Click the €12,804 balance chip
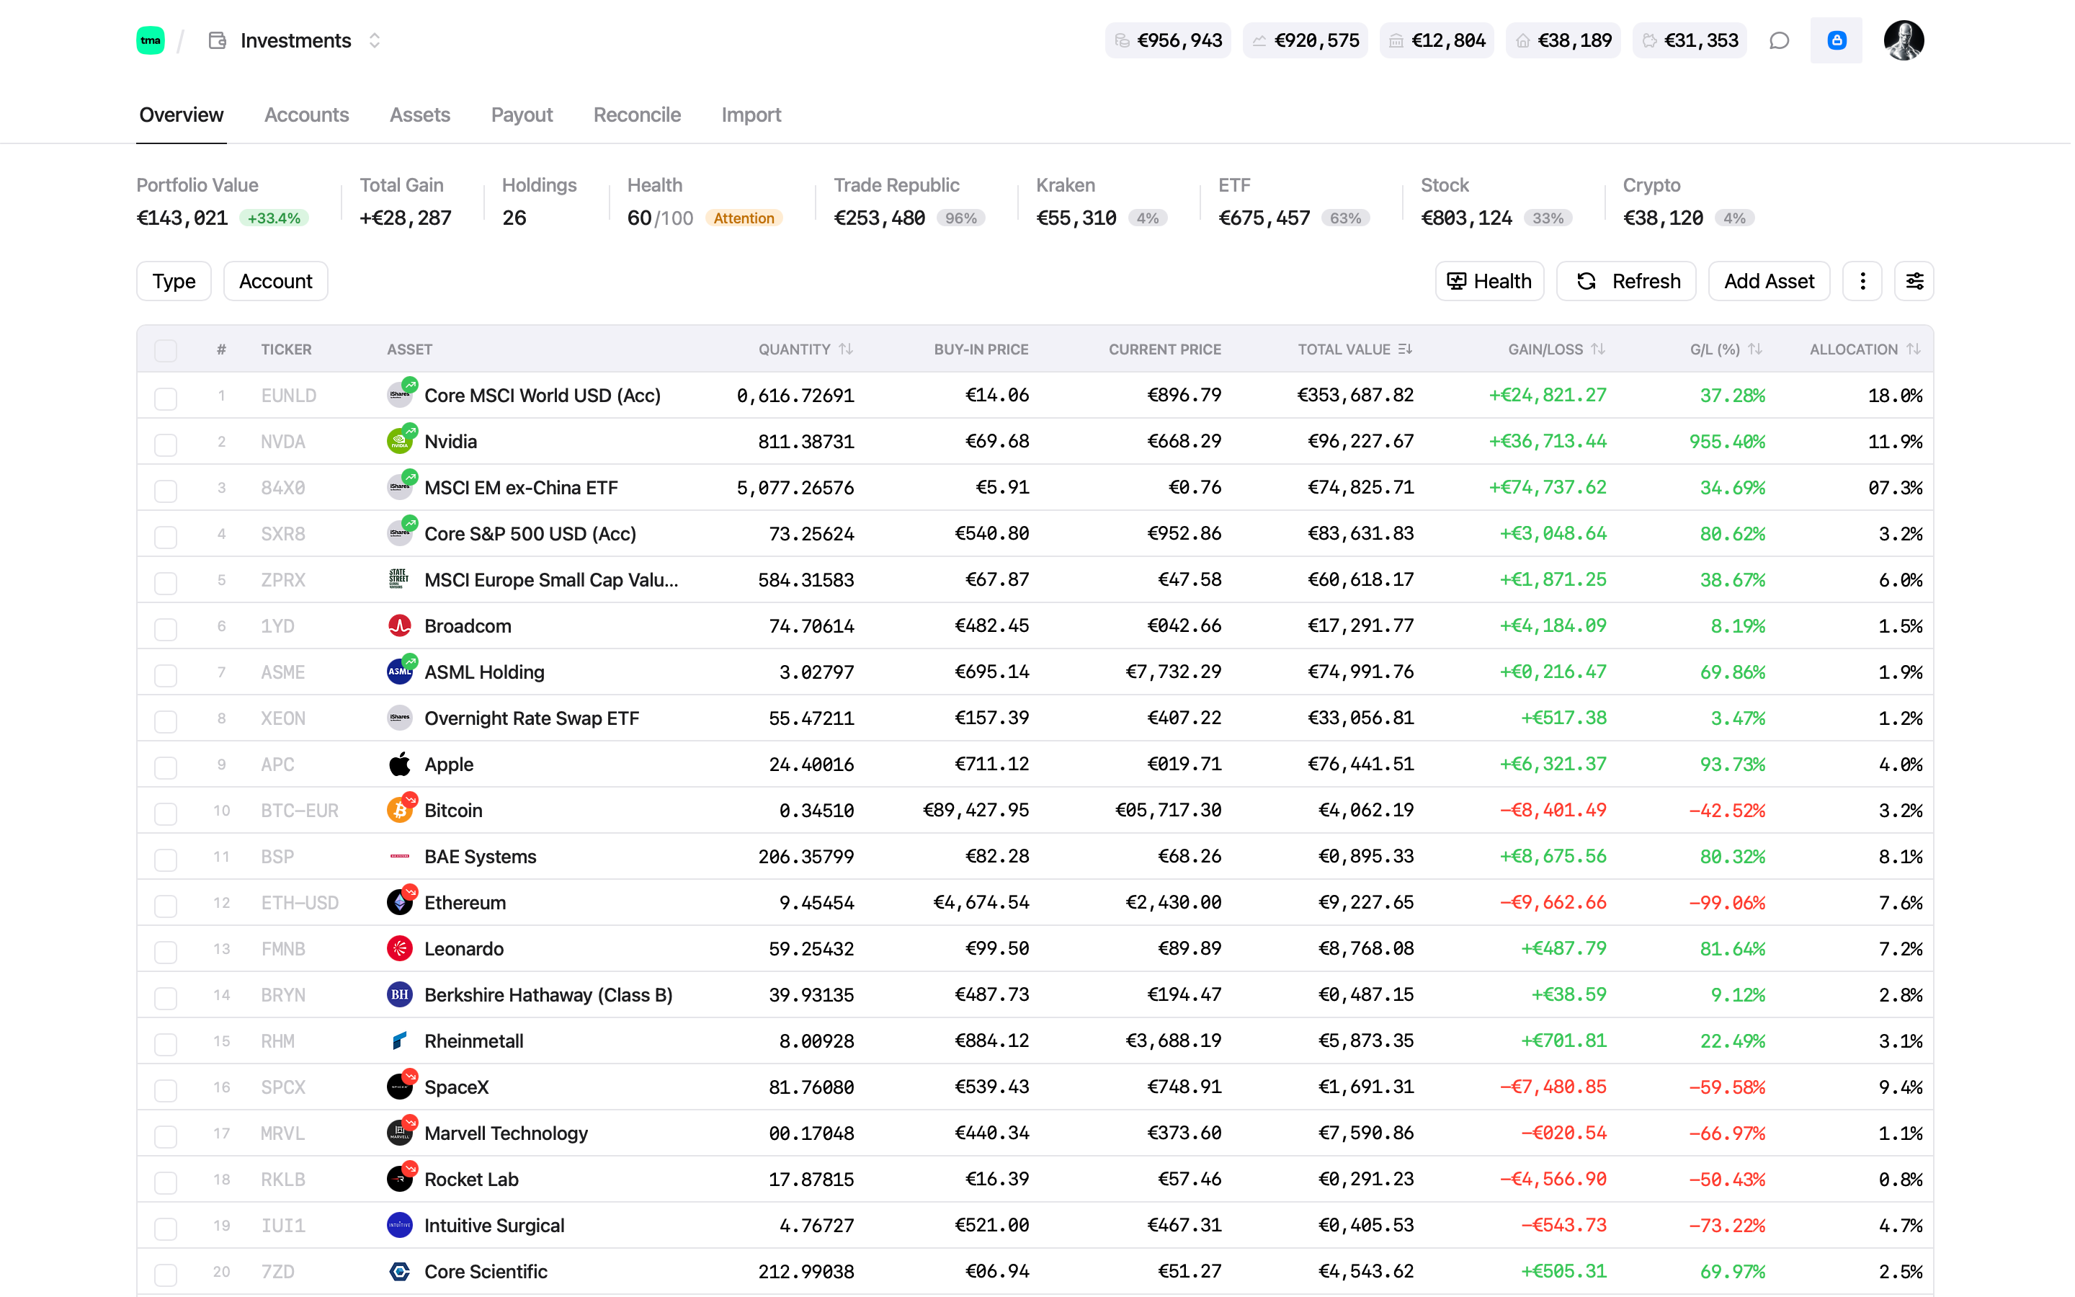Image resolution: width=2075 pixels, height=1297 pixels. 1437,40
